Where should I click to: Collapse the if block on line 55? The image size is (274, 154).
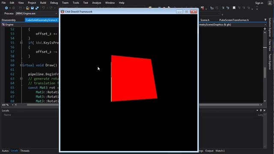(21, 43)
